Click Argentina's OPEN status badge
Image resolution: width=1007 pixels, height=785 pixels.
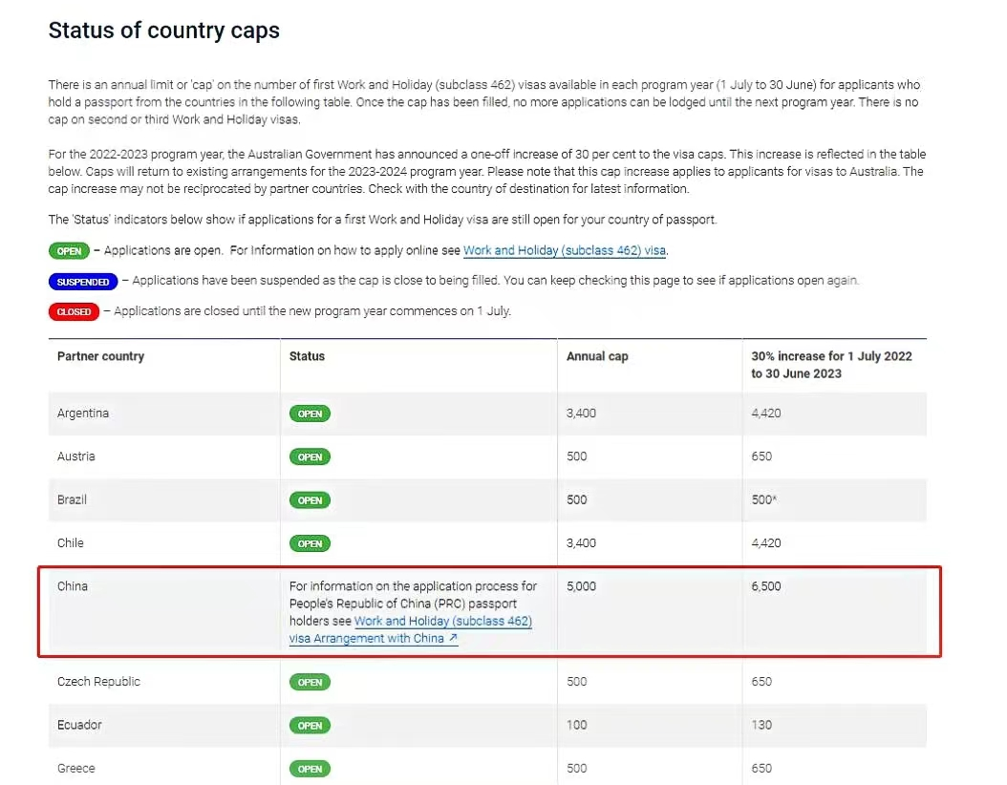[310, 414]
